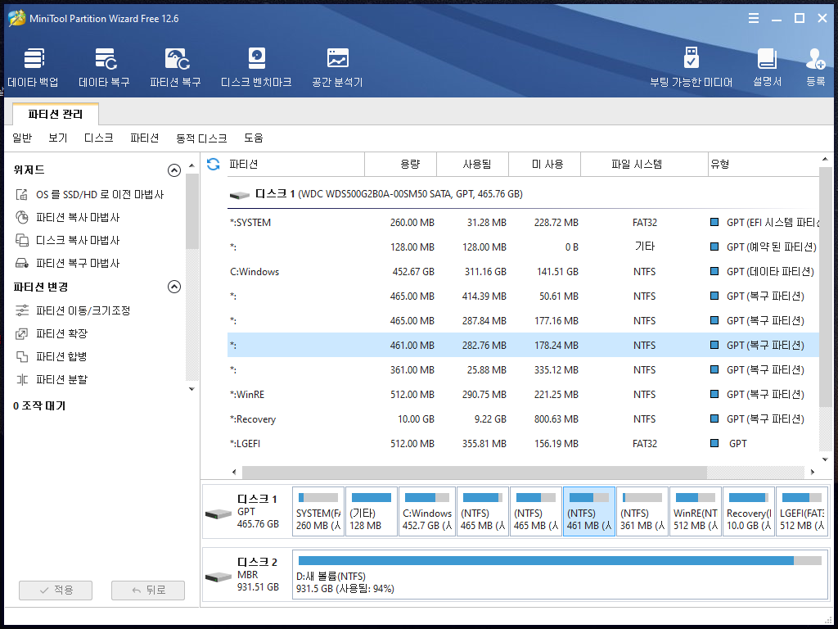This screenshot has width=838, height=629.
Task: Select the C:Windows partition row
Action: pyautogui.click(x=523, y=272)
